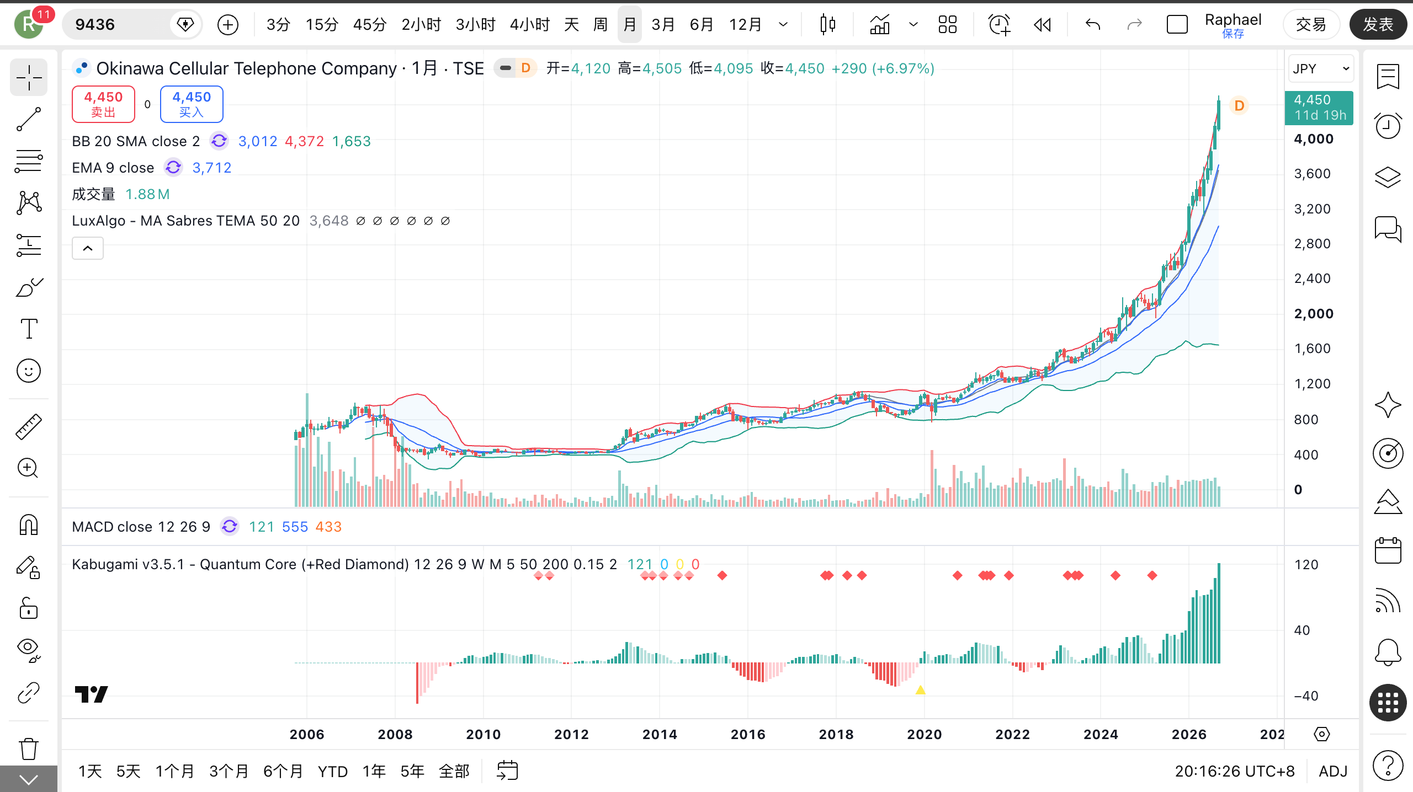This screenshot has height=792, width=1413.
Task: Toggle magnet mode for drawings
Action: click(29, 525)
